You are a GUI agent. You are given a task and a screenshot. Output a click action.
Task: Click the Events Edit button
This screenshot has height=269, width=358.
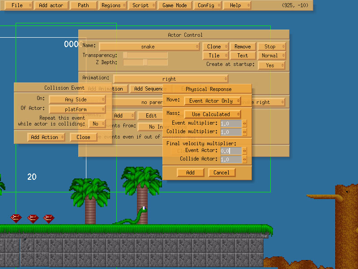click(151, 116)
